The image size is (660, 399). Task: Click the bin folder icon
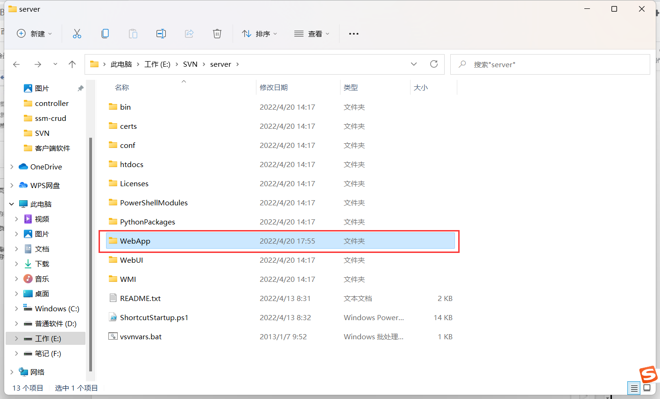pyautogui.click(x=113, y=107)
